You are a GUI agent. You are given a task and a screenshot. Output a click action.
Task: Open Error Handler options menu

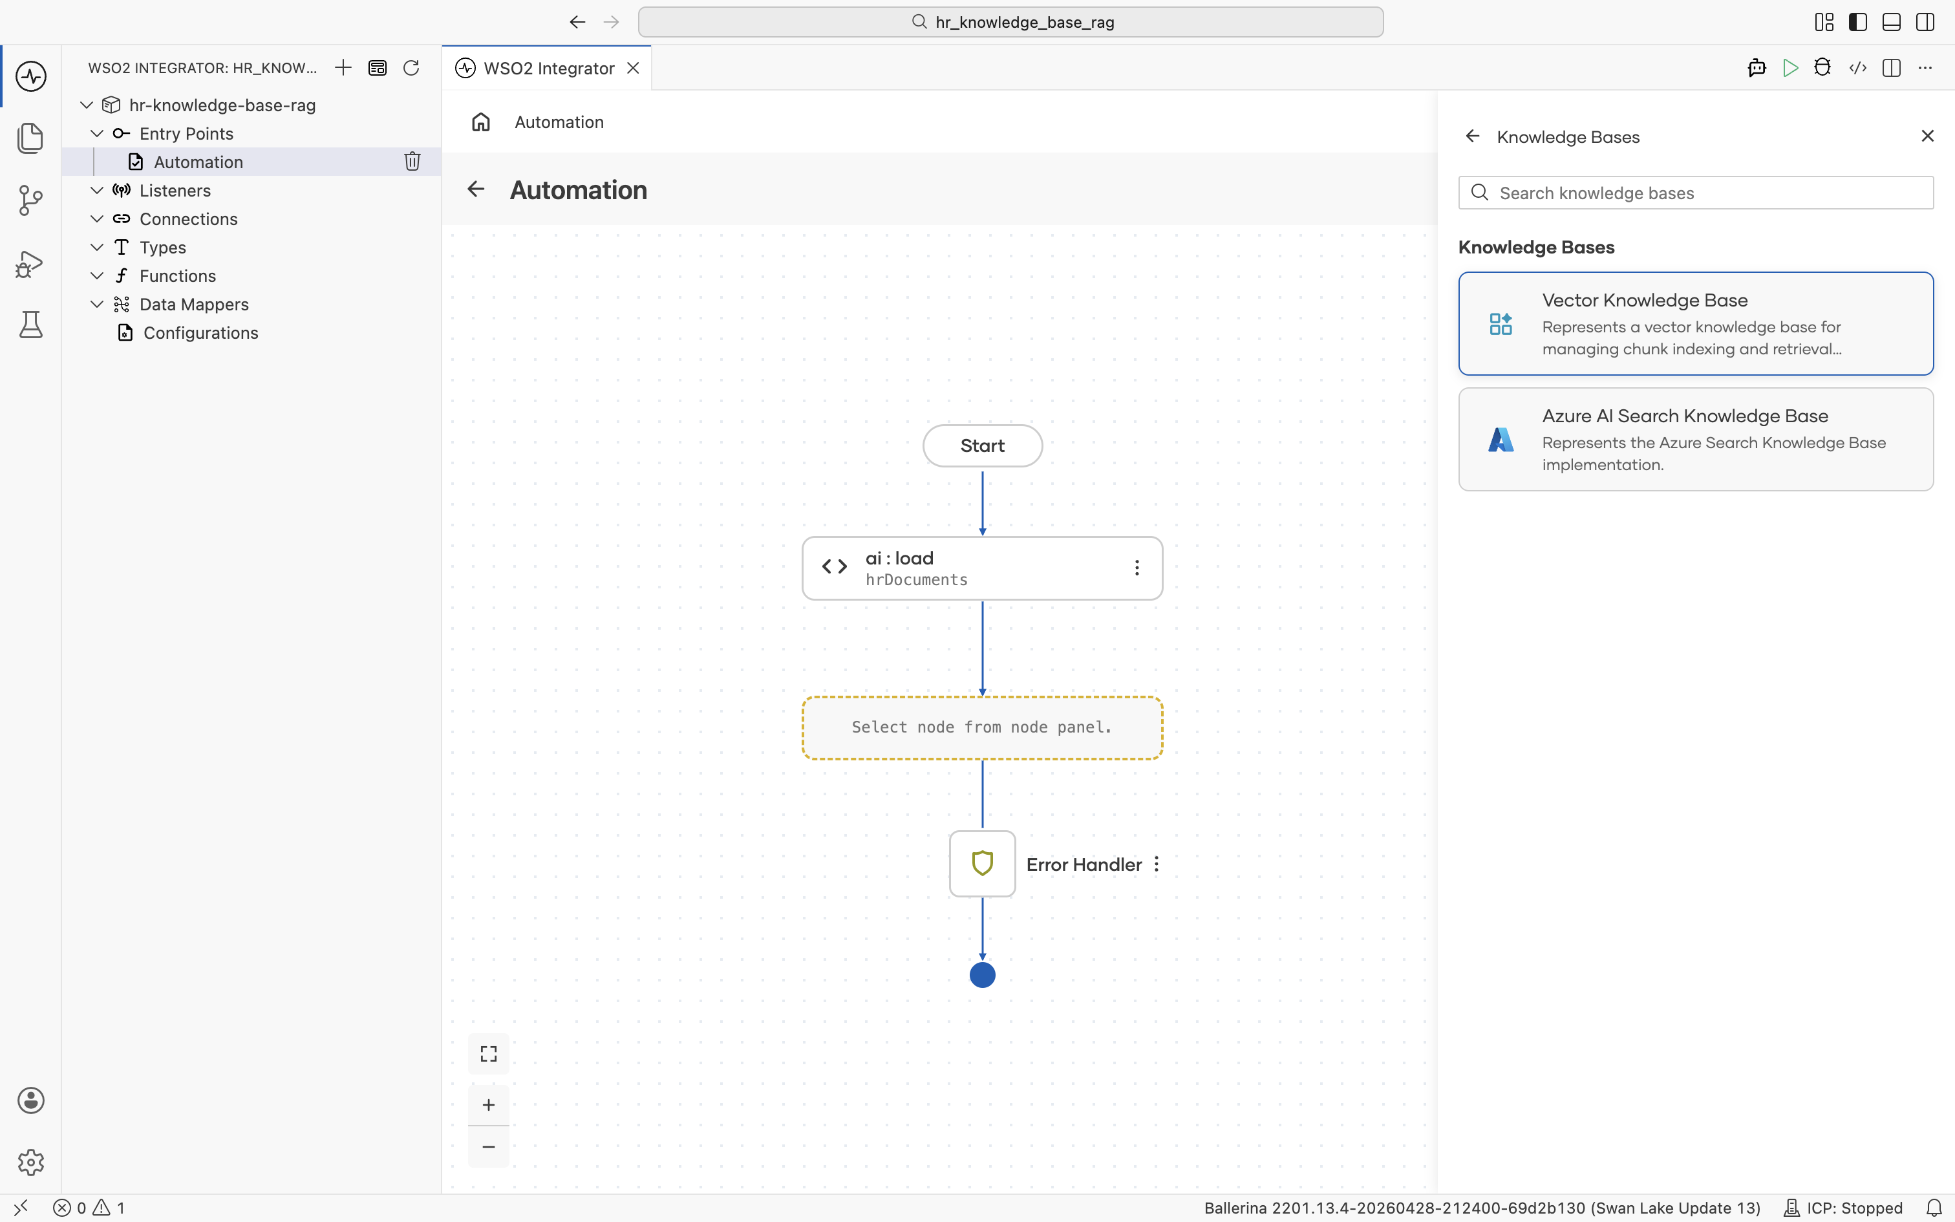tap(1157, 864)
